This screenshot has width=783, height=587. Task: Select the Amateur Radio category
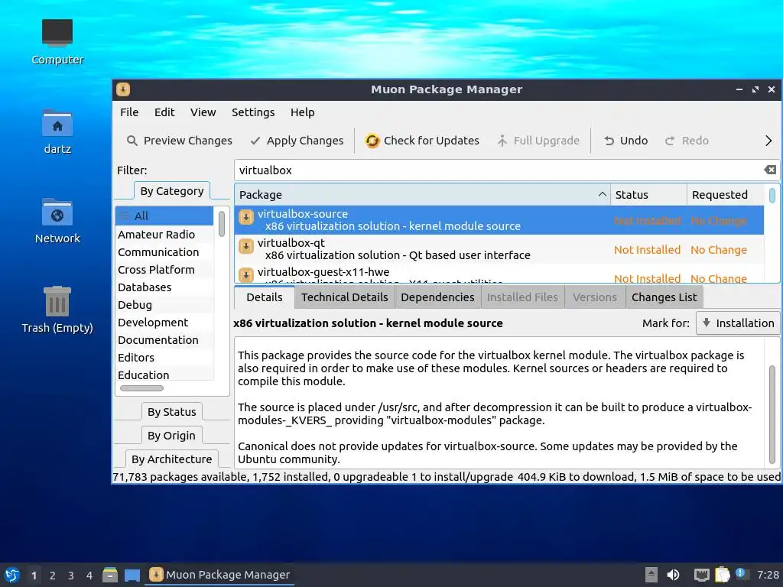pos(165,234)
